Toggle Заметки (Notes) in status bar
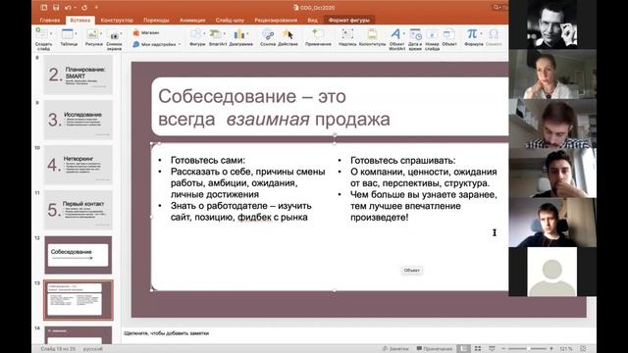The width and height of the screenshot is (628, 353). pyautogui.click(x=395, y=349)
